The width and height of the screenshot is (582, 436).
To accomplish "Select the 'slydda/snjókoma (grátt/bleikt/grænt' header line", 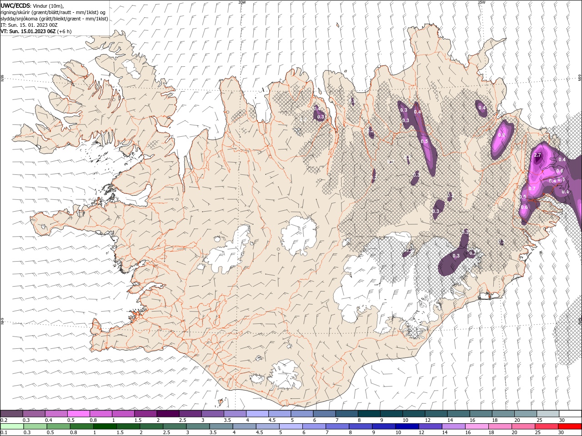I will click(55, 19).
